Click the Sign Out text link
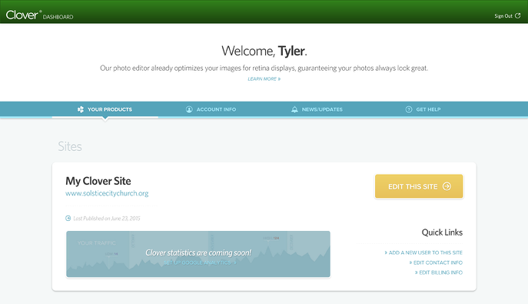 [503, 16]
